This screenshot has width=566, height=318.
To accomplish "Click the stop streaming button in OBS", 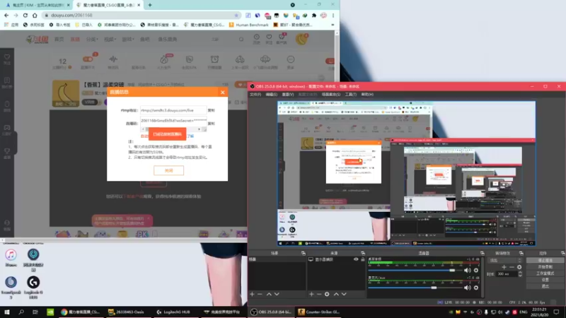I will [545, 260].
